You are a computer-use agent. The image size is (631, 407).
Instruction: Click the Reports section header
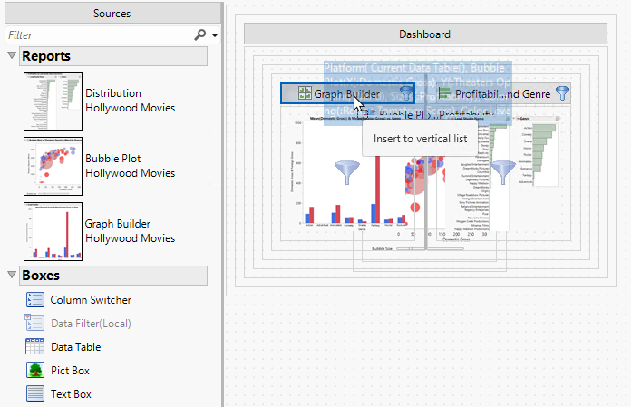113,56
